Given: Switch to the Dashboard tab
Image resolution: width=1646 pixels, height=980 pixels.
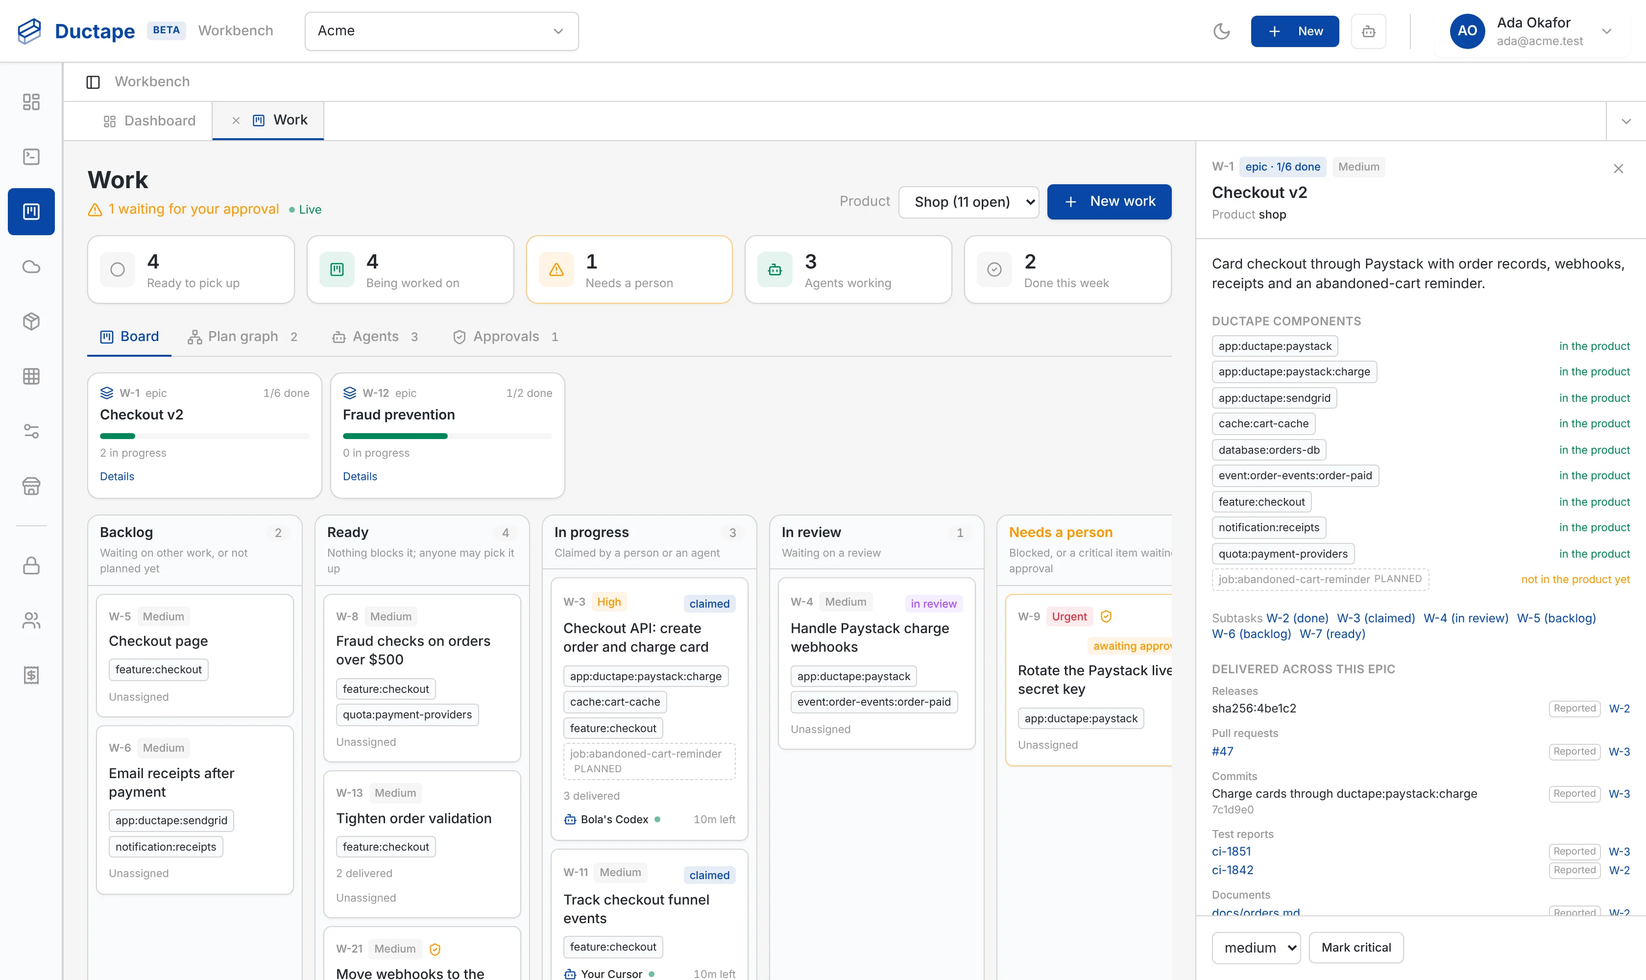Looking at the screenshot, I should pos(149,121).
